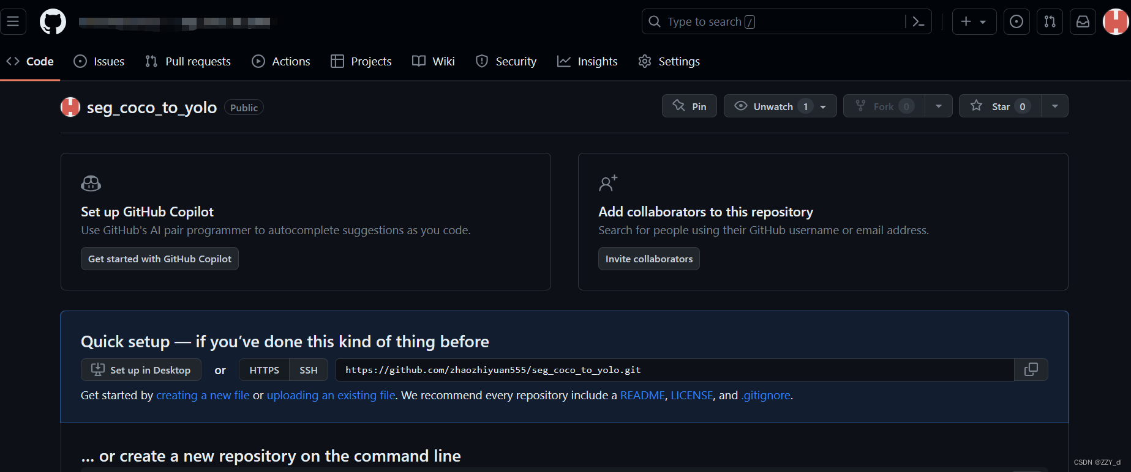Click the 'create a new repository on the command line' heading
Image resolution: width=1131 pixels, height=472 pixels.
click(x=271, y=455)
